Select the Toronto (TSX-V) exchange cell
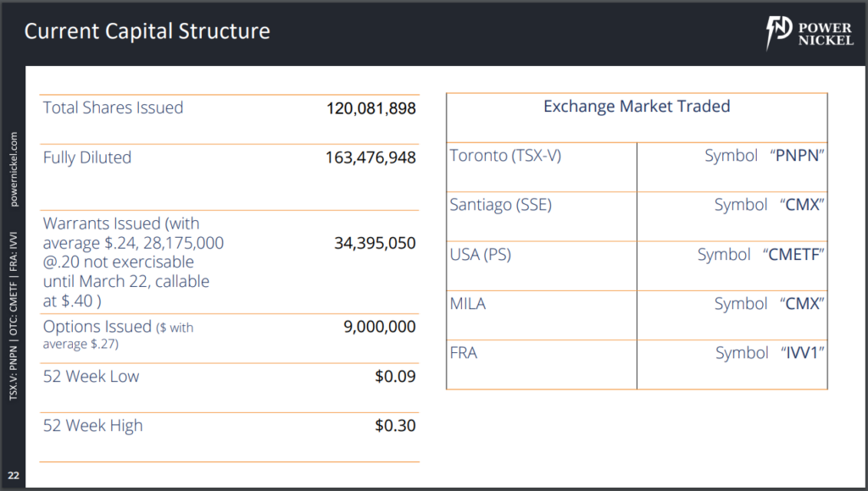868x491 pixels. (505, 156)
